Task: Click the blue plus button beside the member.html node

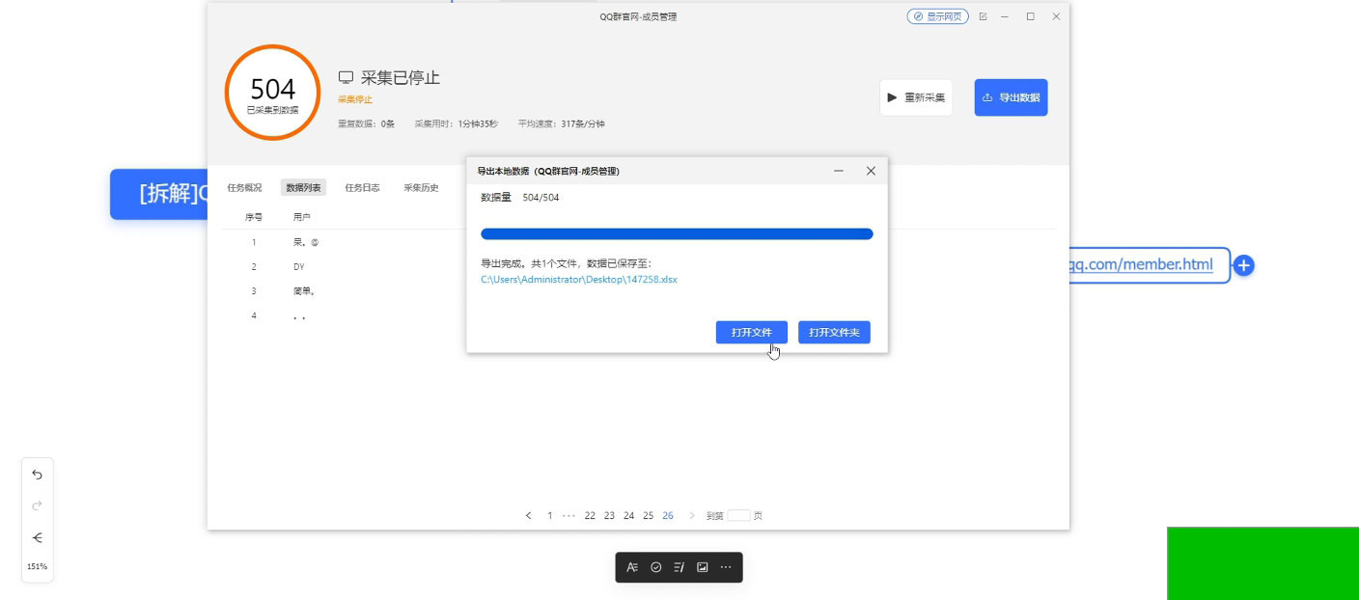Action: tap(1244, 265)
